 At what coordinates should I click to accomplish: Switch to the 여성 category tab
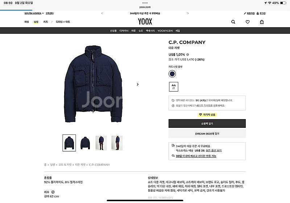(26, 22)
